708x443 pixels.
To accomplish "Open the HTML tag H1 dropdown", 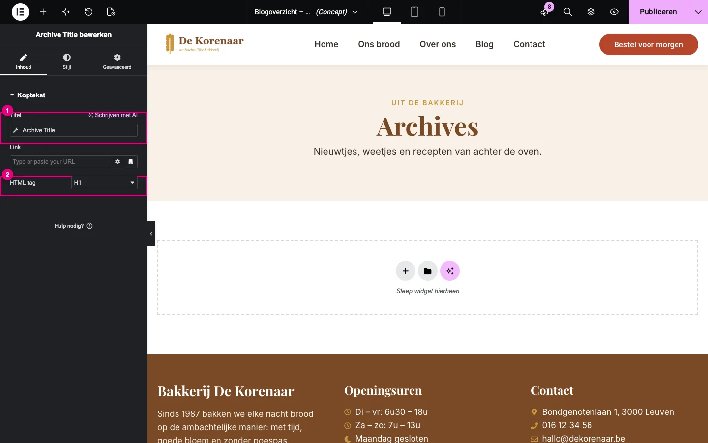I will pos(104,183).
